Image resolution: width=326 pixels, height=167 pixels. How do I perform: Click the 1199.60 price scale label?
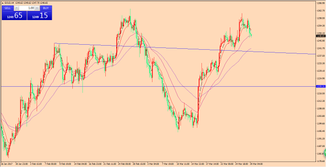(x=321, y=124)
